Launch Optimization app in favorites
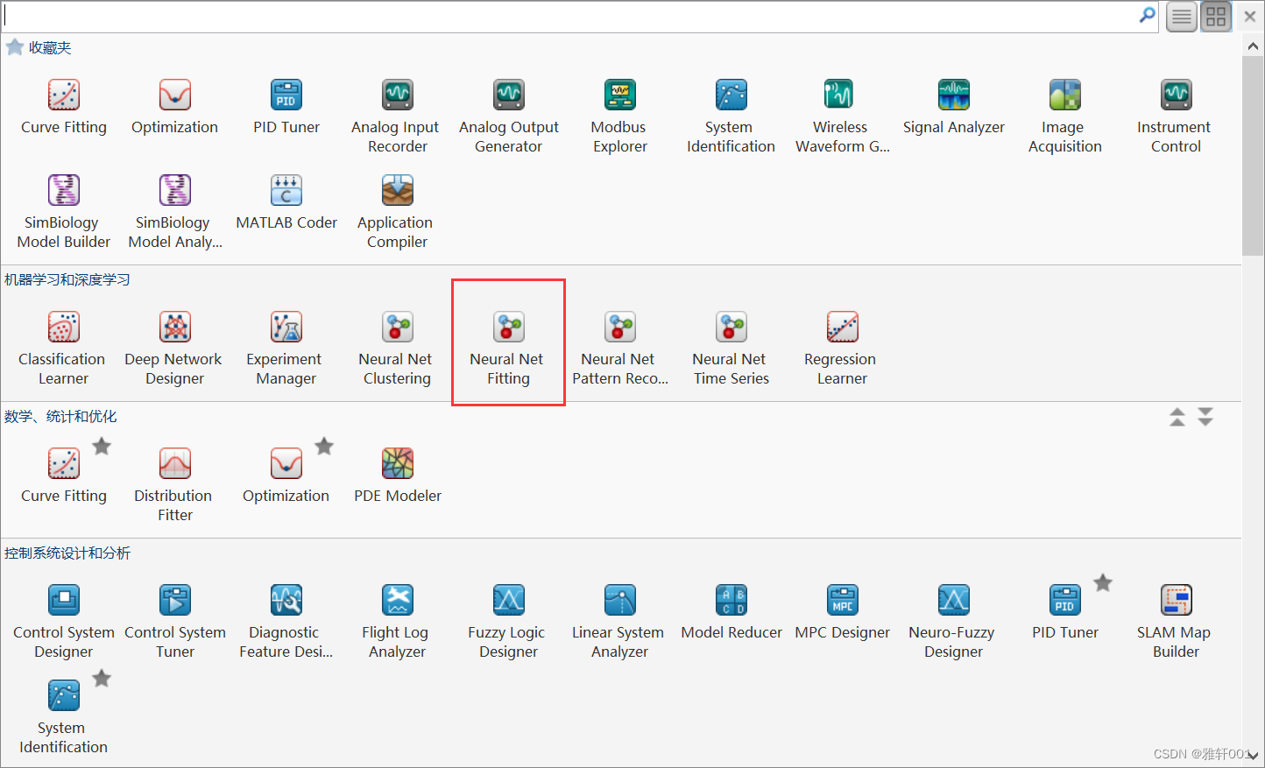The image size is (1265, 768). (175, 108)
